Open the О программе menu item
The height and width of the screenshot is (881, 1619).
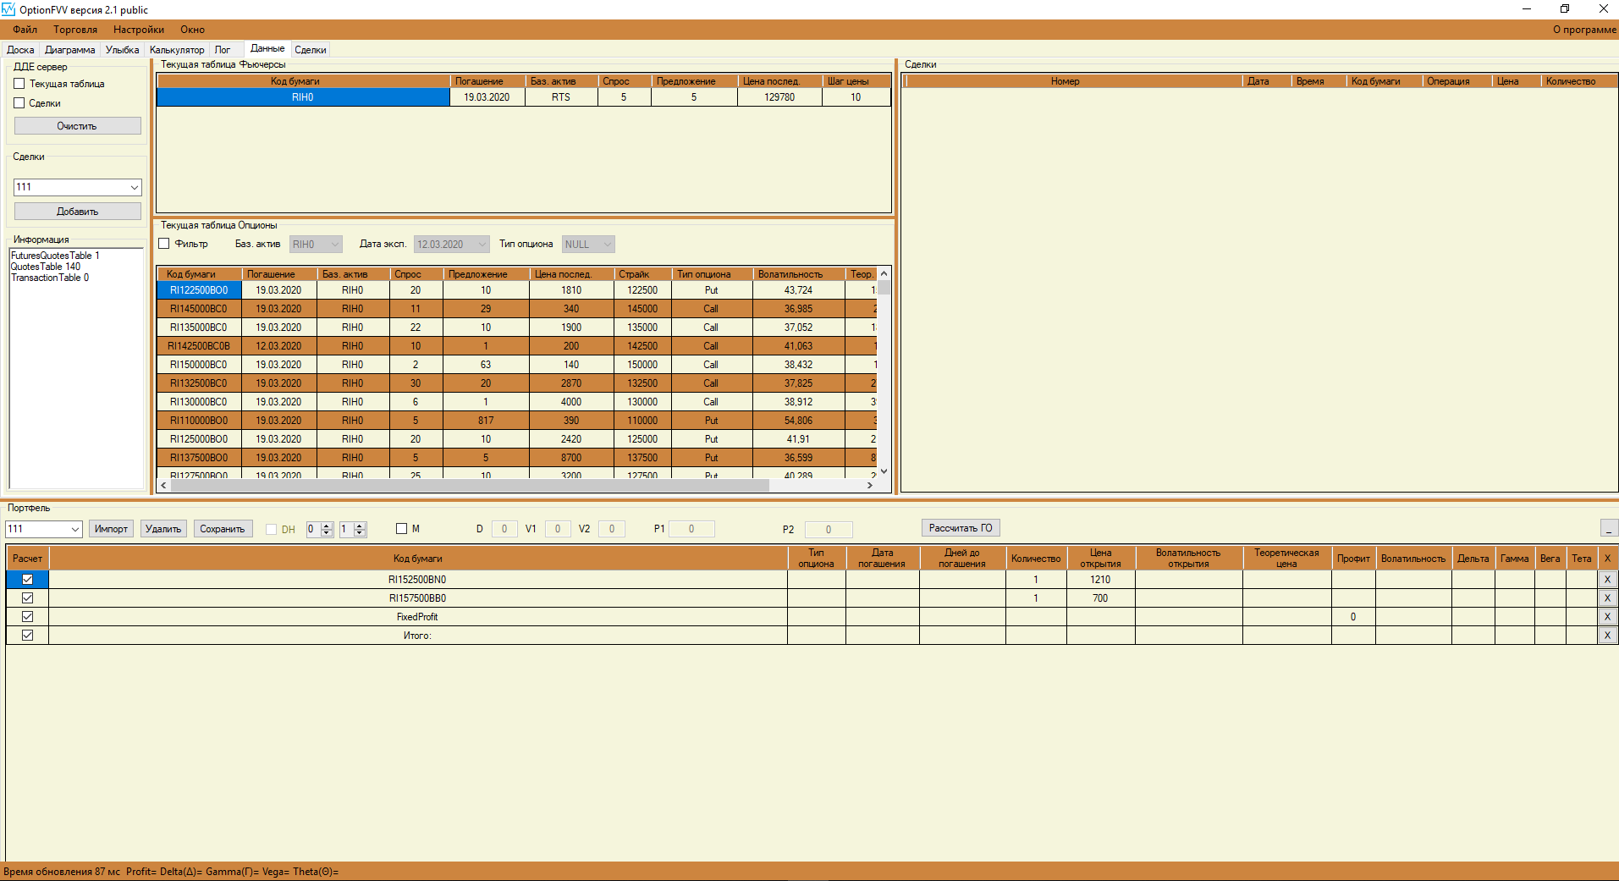(x=1584, y=30)
